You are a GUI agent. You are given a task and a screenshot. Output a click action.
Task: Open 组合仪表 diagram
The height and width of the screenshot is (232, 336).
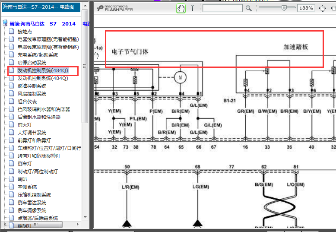coord(27,102)
